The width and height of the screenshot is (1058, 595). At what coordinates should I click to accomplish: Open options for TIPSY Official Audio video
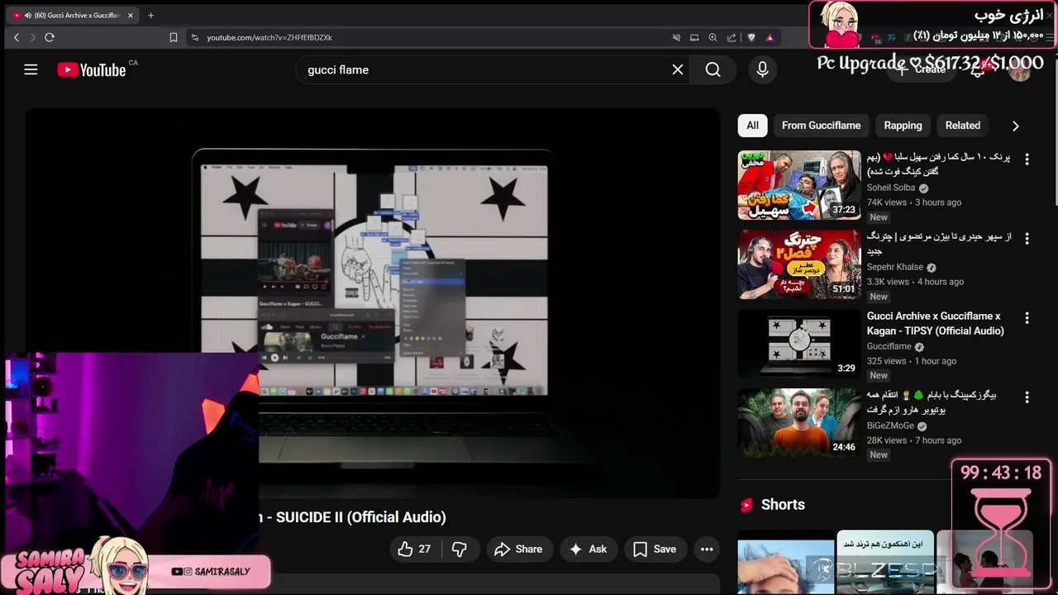1027,317
